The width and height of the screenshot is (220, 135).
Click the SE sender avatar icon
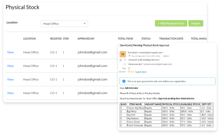(123, 54)
